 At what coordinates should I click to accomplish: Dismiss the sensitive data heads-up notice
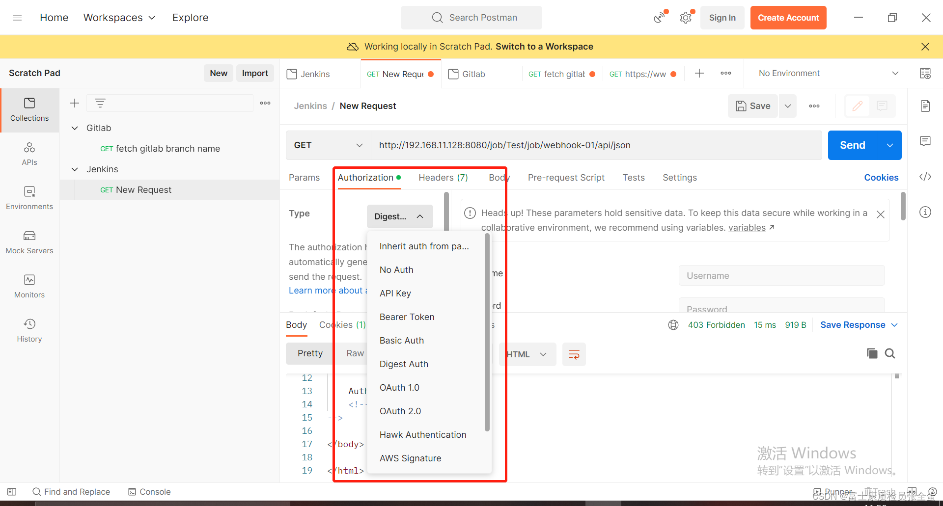pyautogui.click(x=881, y=214)
